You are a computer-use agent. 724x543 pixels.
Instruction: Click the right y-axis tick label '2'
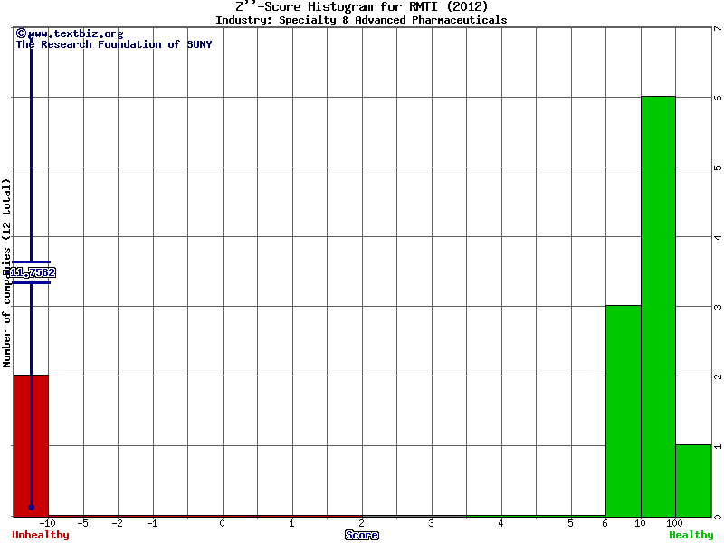click(718, 376)
